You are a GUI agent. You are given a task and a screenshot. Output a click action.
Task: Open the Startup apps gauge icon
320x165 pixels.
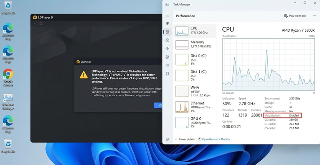[167, 48]
